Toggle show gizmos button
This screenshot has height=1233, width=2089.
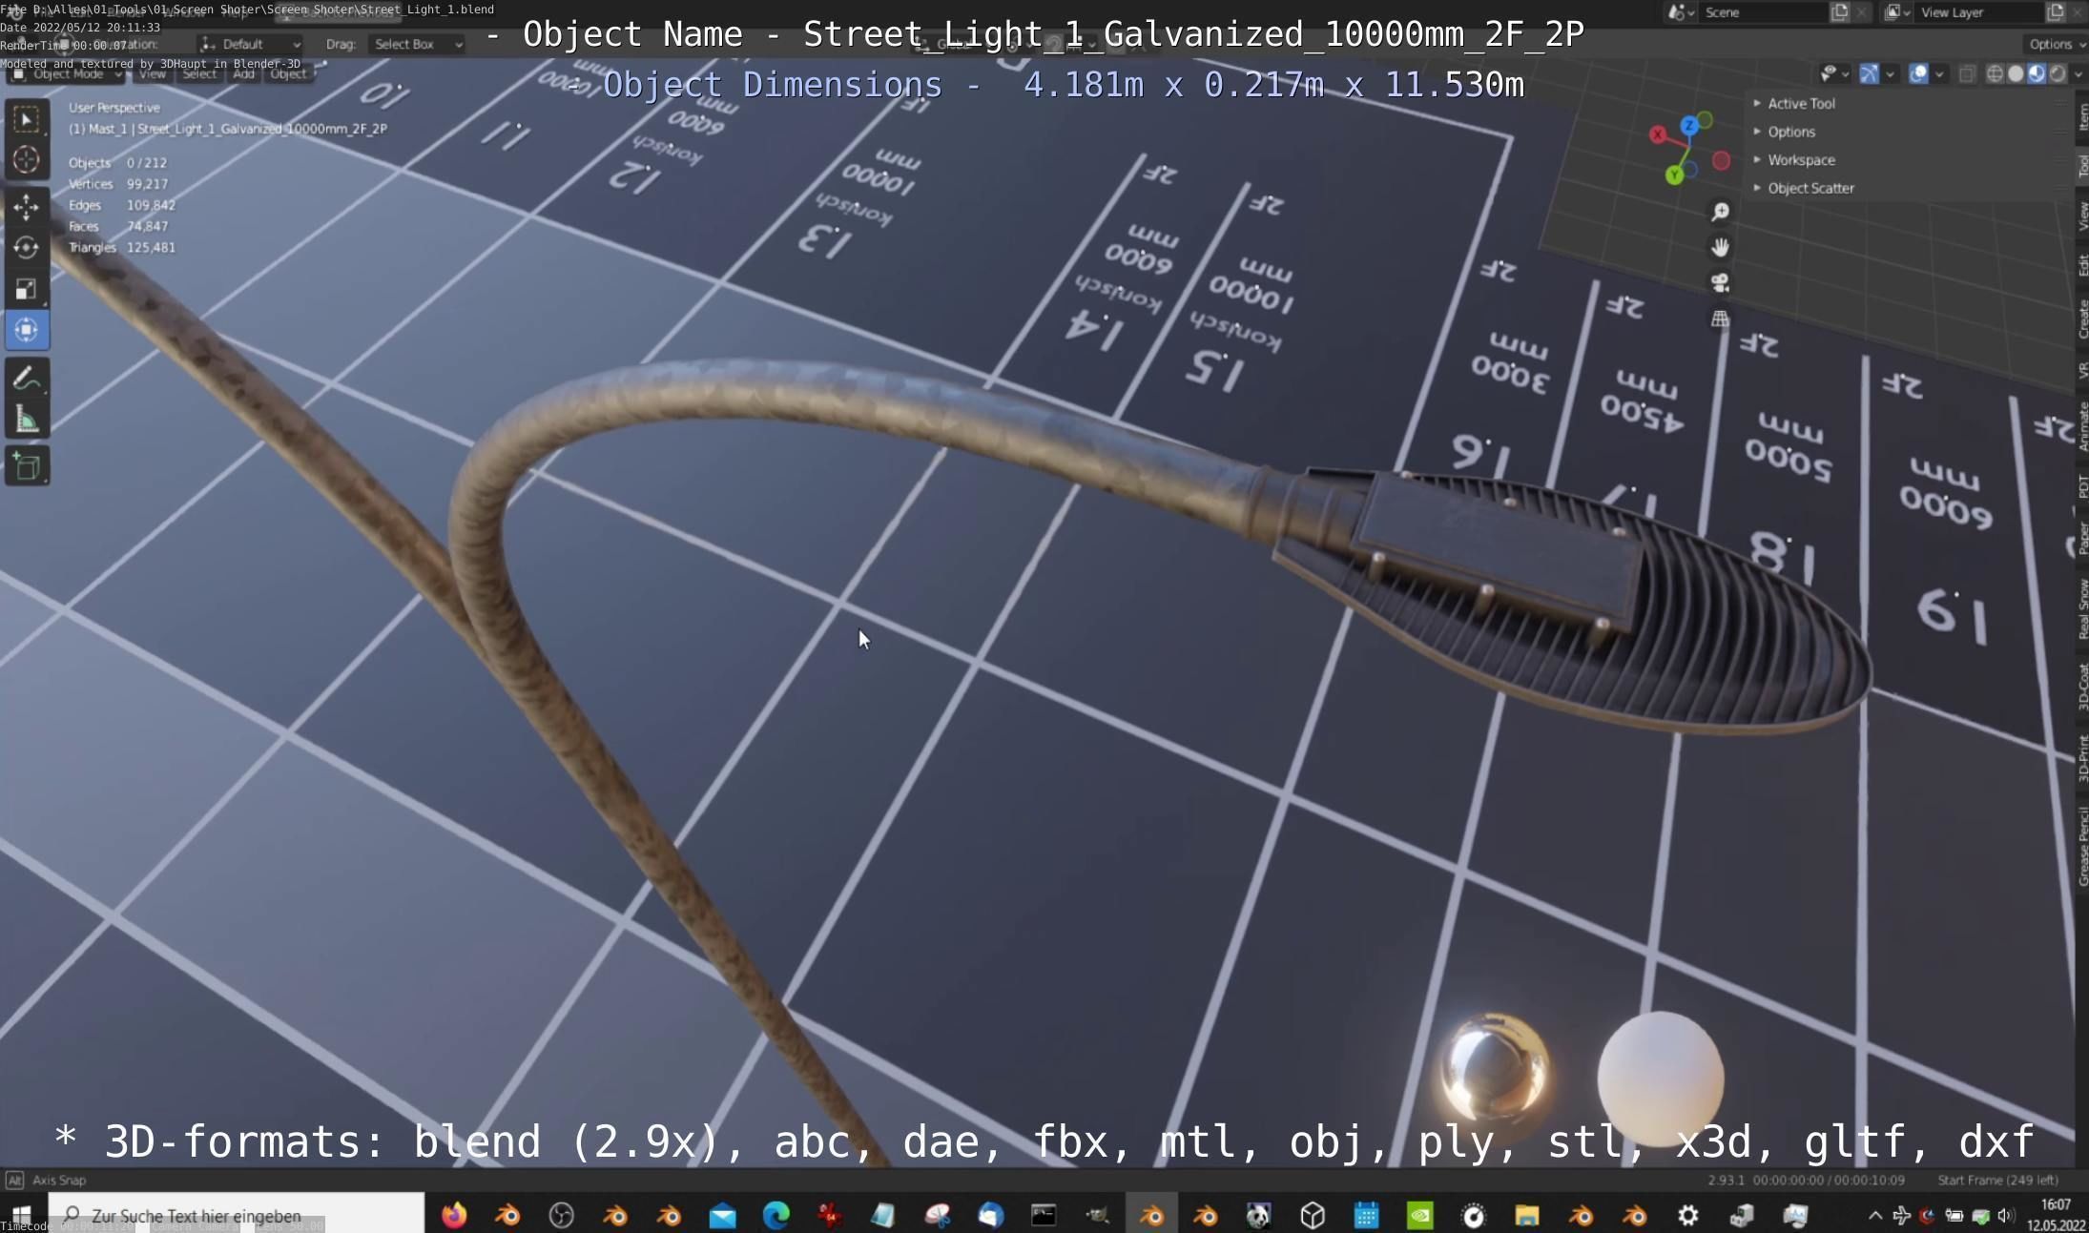click(x=1870, y=73)
